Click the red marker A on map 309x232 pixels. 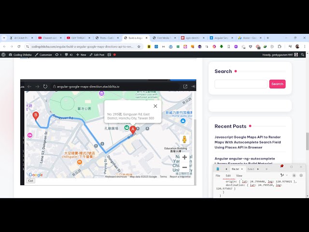tap(133, 130)
